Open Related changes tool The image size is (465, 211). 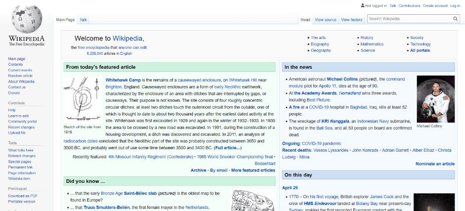[x=22, y=156]
